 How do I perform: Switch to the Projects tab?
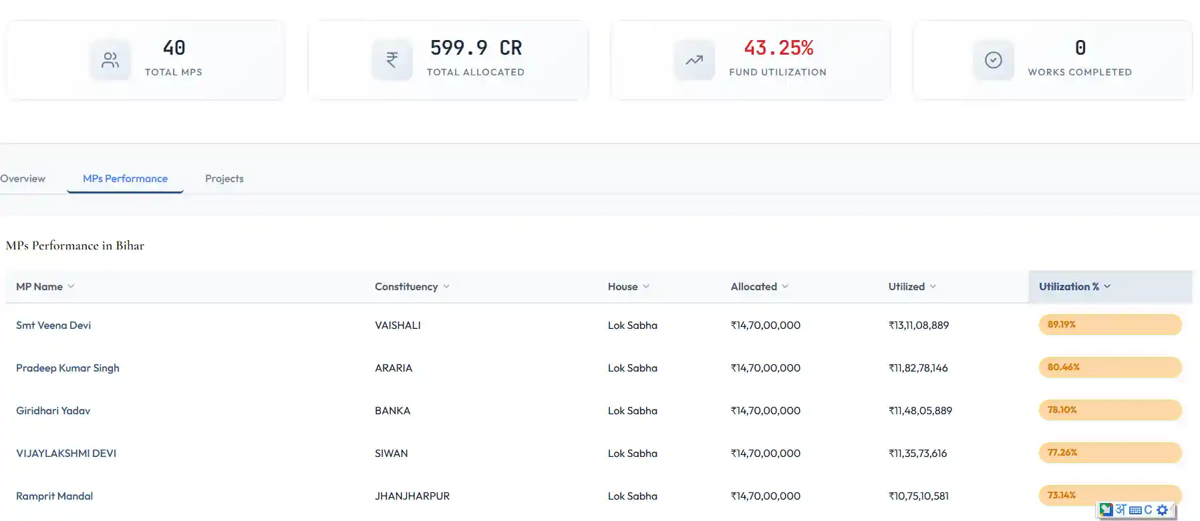pyautogui.click(x=224, y=179)
